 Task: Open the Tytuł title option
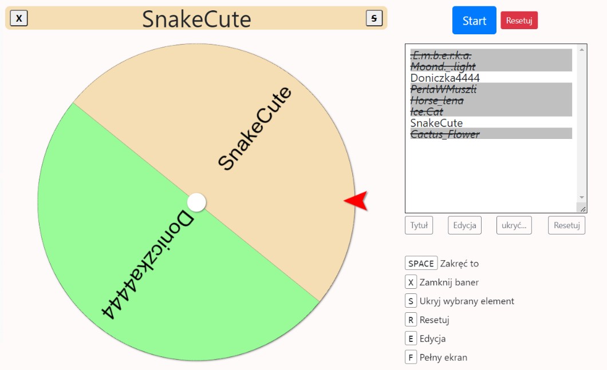tap(419, 225)
